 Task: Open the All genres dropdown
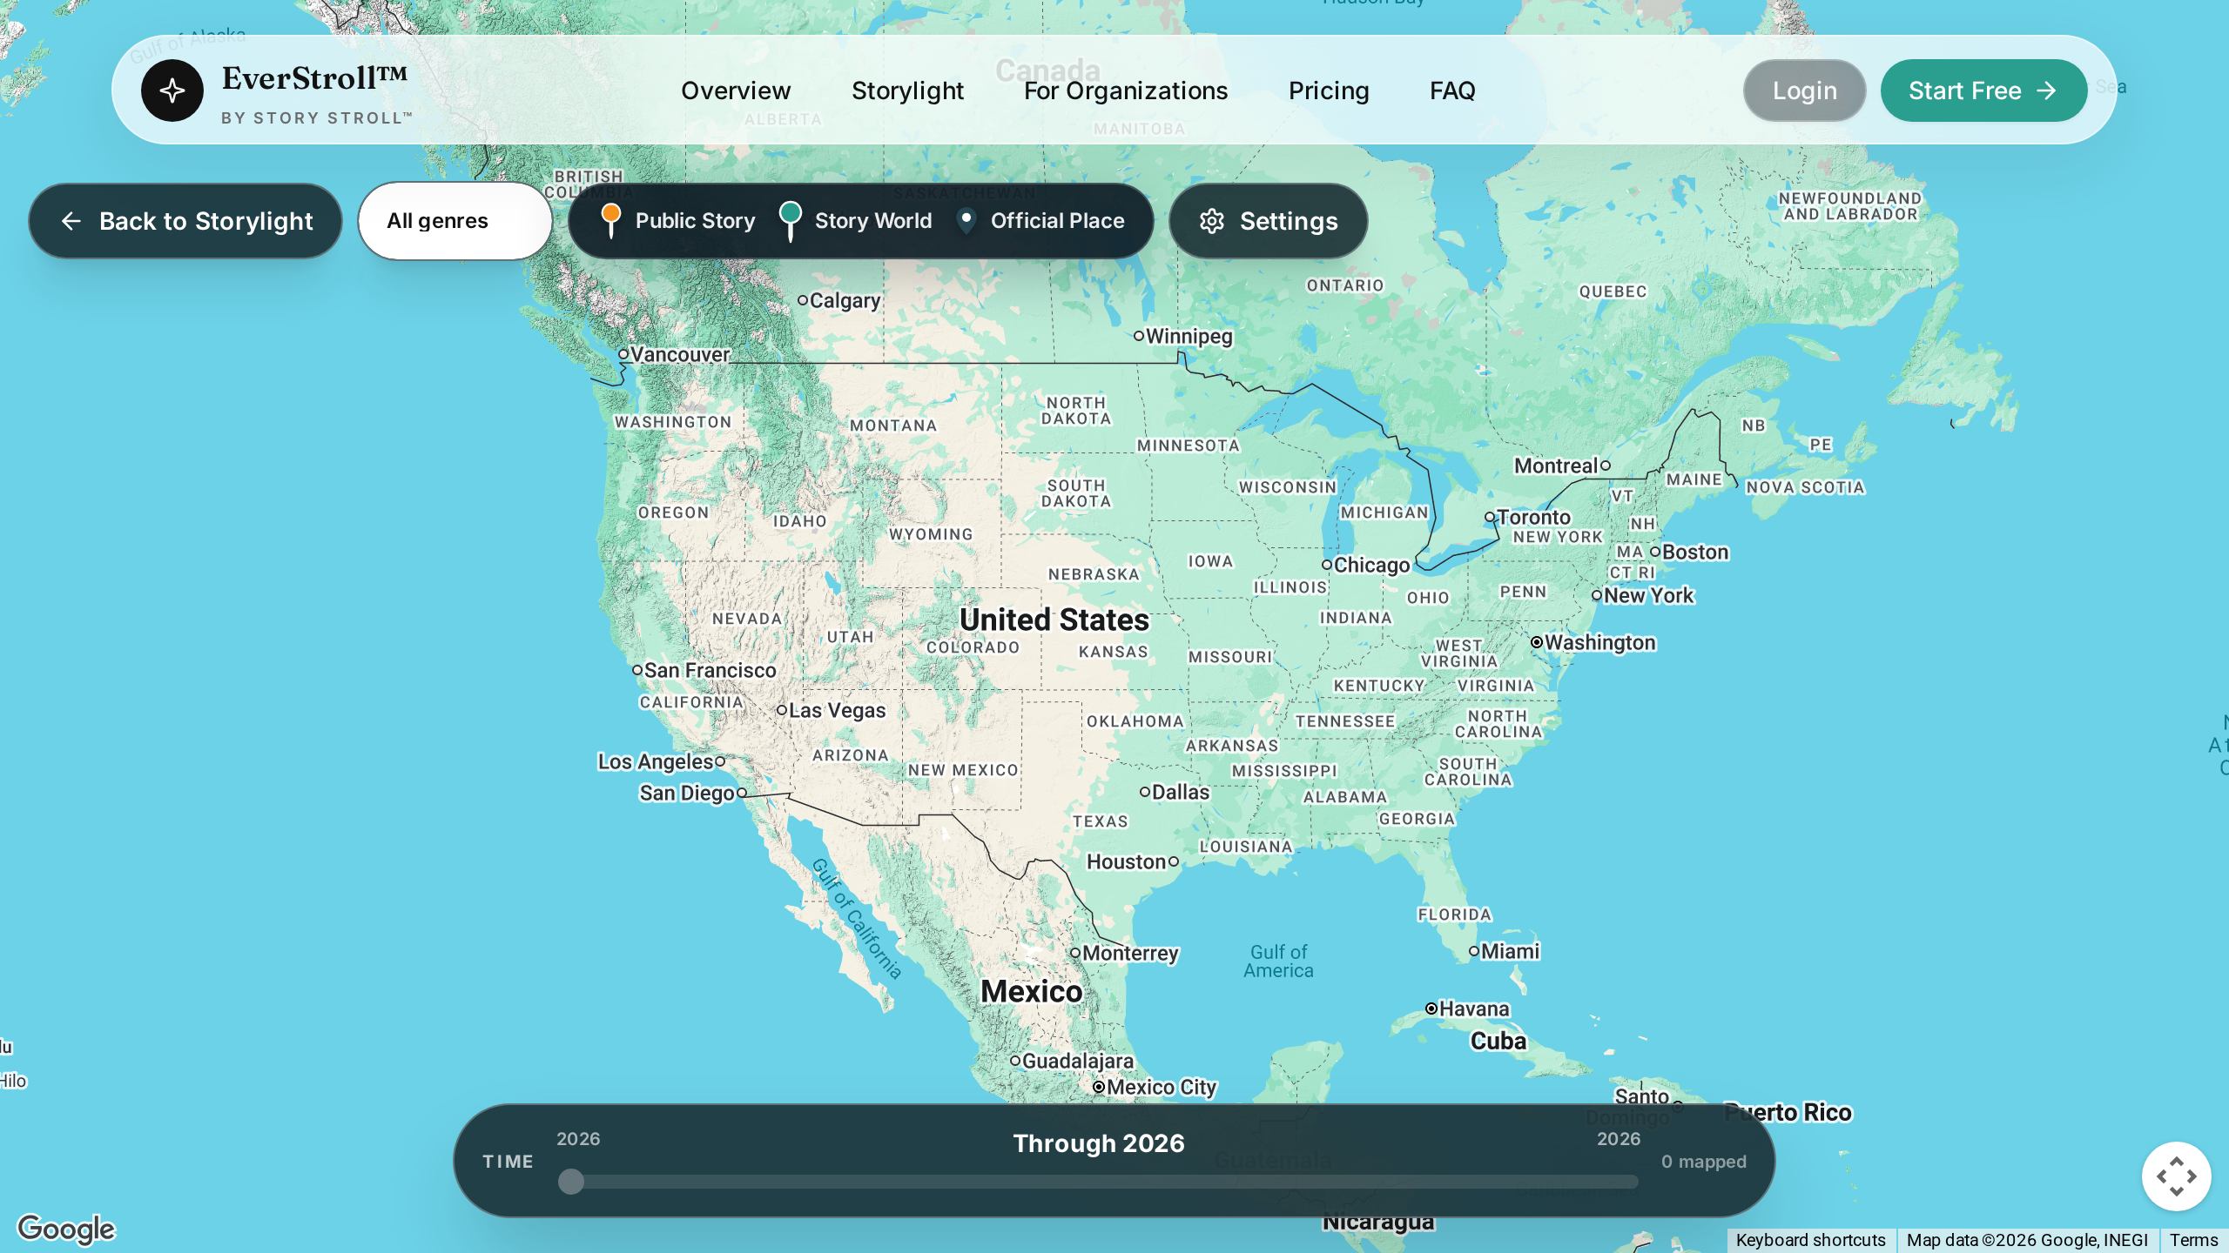click(x=455, y=221)
